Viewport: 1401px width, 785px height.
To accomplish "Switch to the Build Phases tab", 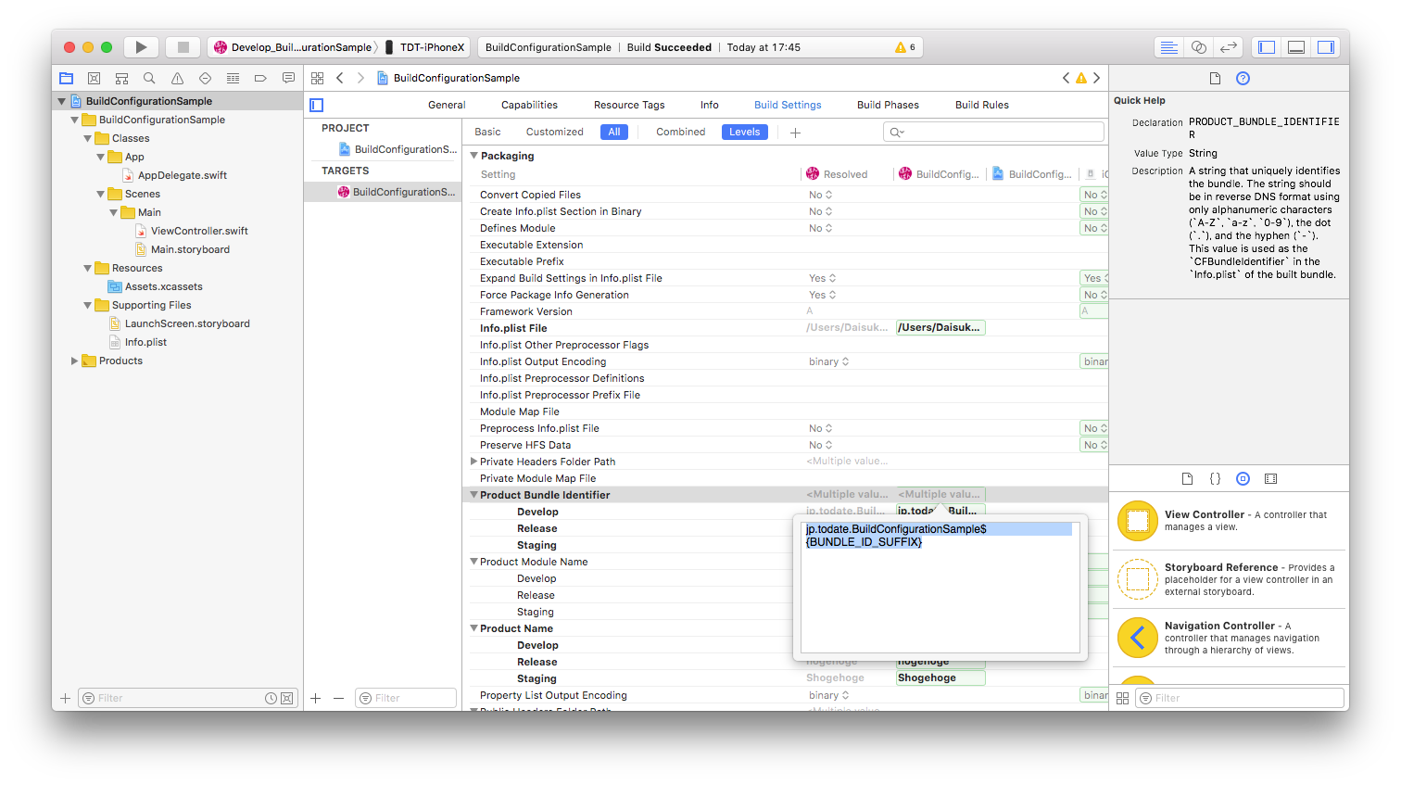I will pos(887,105).
